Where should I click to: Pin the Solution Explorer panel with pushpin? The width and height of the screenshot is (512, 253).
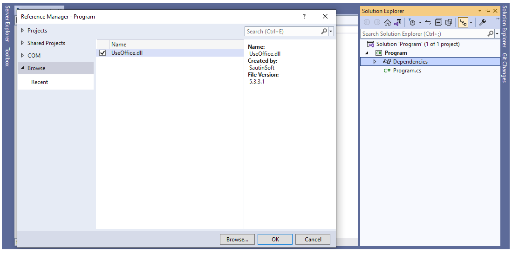tap(487, 11)
